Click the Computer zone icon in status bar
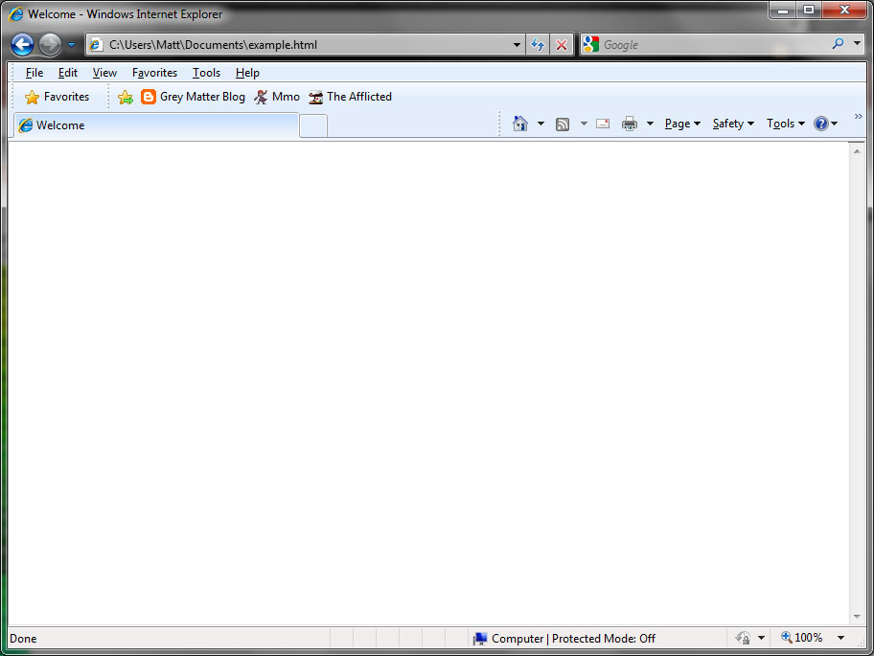 pos(479,639)
